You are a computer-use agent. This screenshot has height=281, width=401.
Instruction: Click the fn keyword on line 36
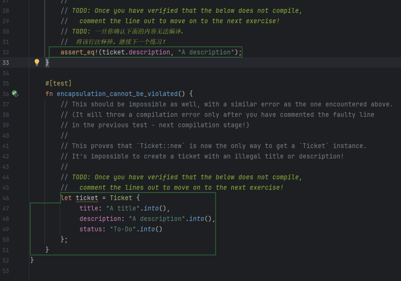(49, 94)
